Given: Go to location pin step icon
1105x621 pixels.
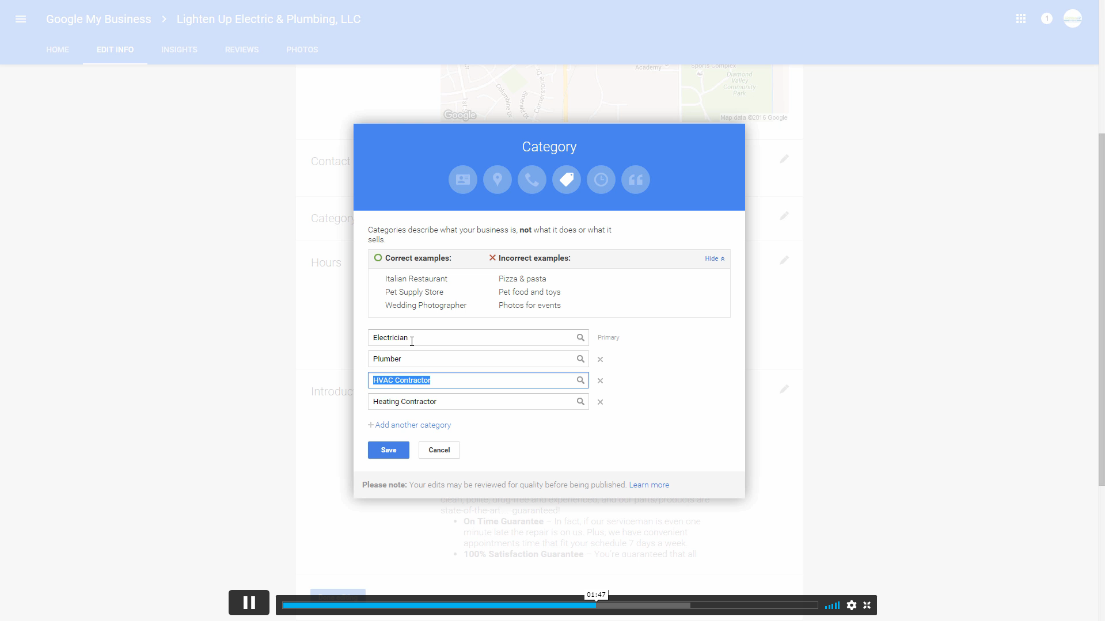Looking at the screenshot, I should [498, 180].
